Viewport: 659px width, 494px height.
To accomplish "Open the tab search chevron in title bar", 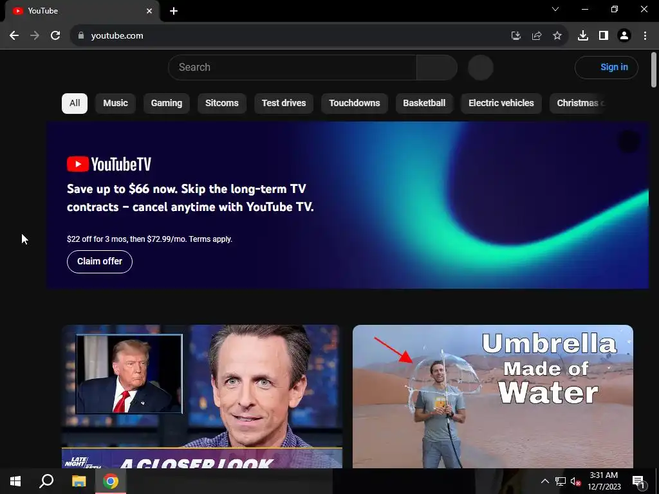I will coord(555,9).
